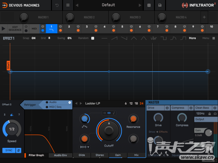
Task: Click the undo arrow icon
Action: 57,5
